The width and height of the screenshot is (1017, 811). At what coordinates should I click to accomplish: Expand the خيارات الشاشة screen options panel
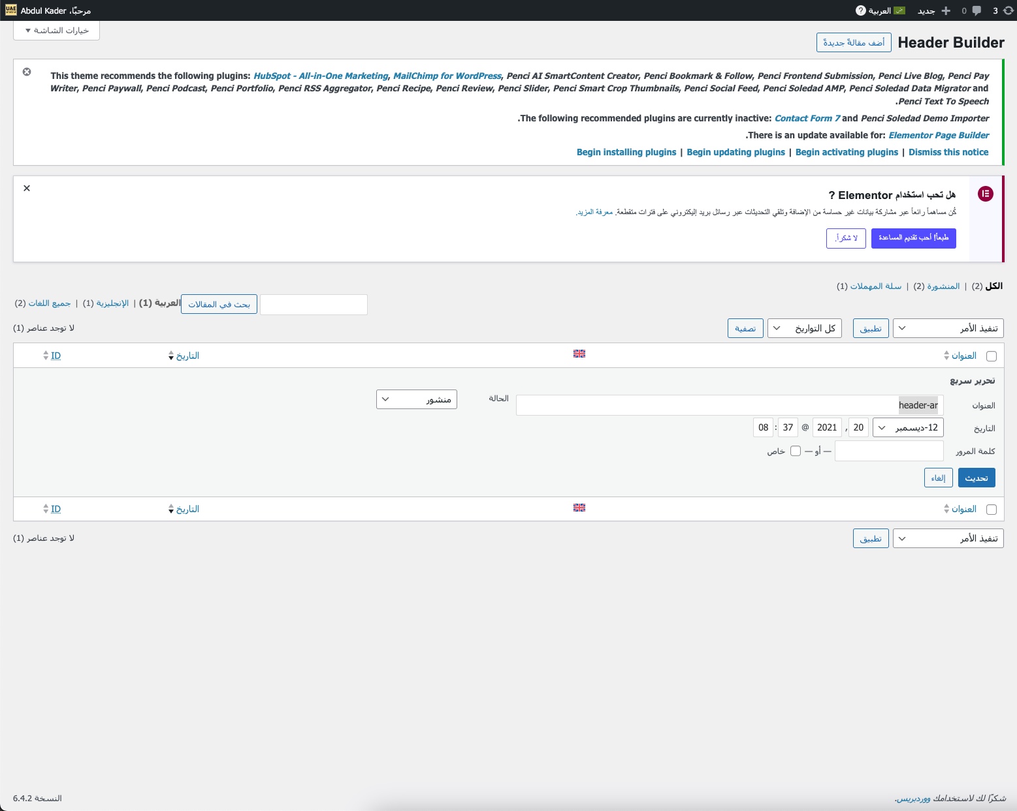(56, 31)
